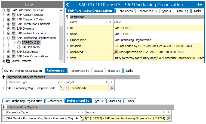Select SAP-PO-1010 in the tree

pos(31,42)
